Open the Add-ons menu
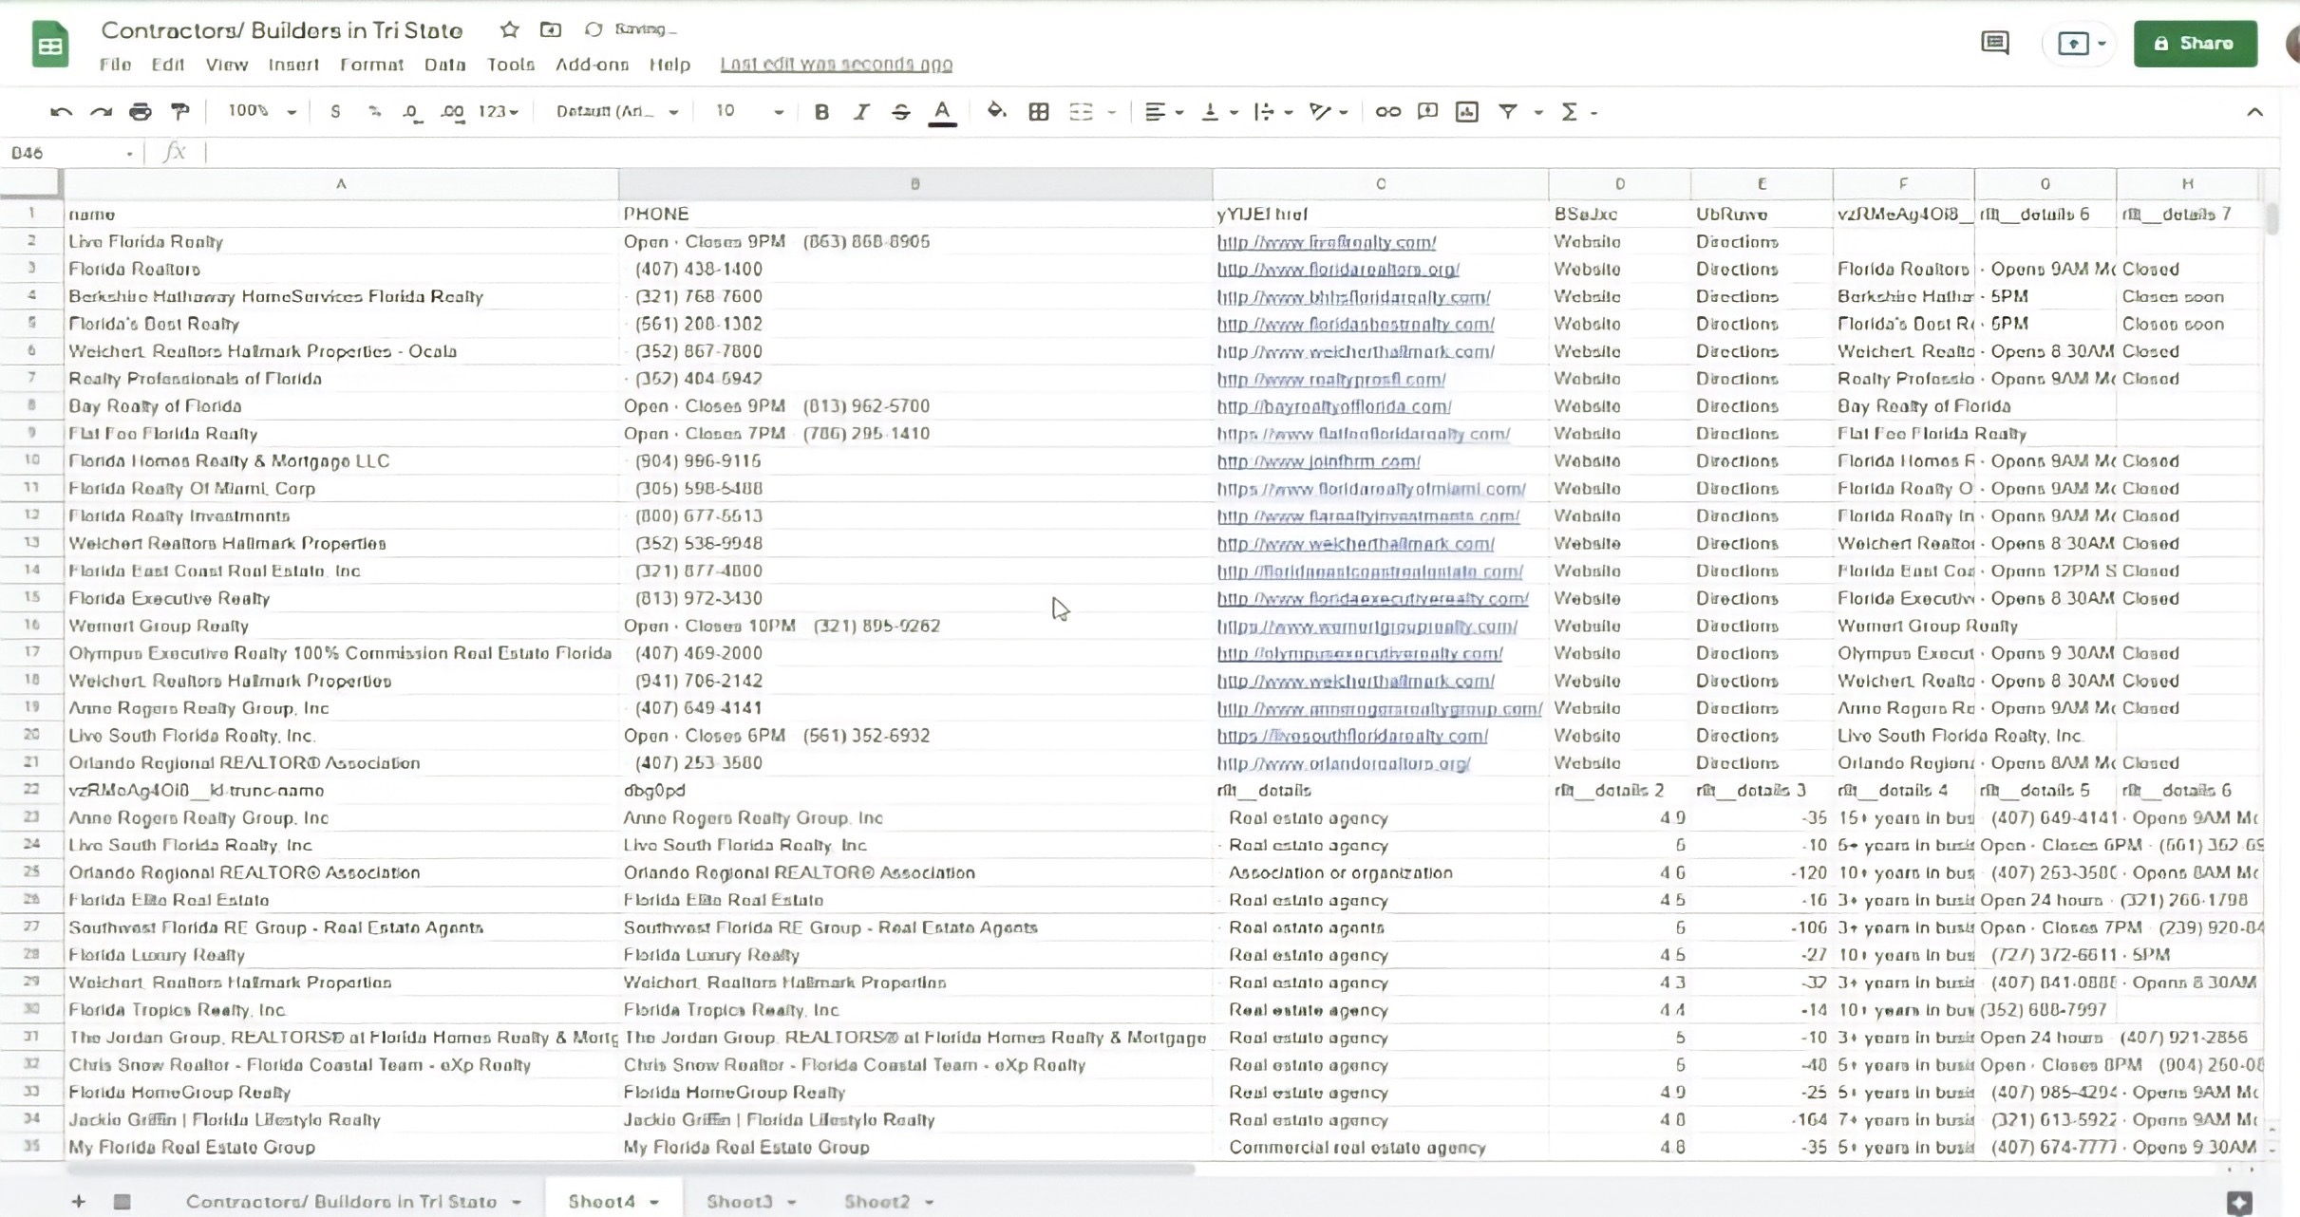Viewport: 2300px width, 1217px height. pos(592,65)
